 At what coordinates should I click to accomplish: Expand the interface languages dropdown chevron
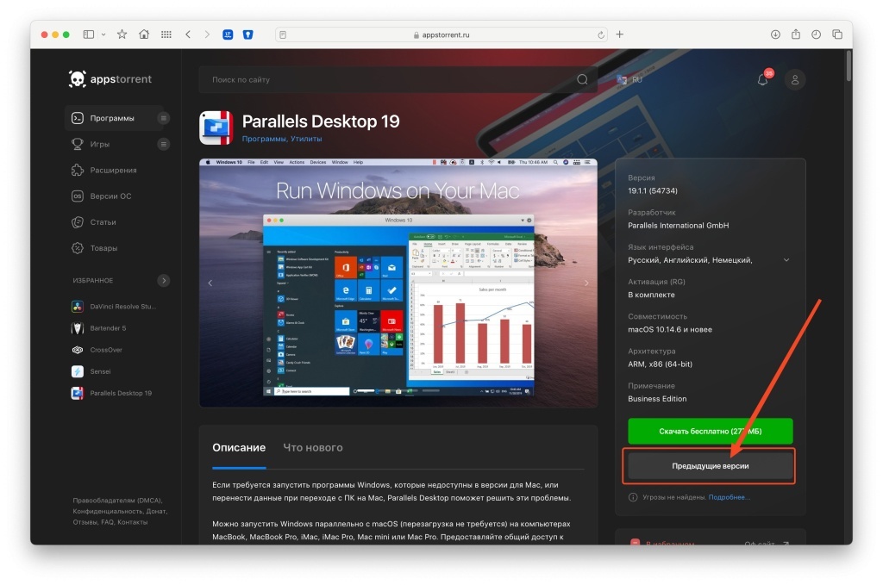[x=786, y=260]
